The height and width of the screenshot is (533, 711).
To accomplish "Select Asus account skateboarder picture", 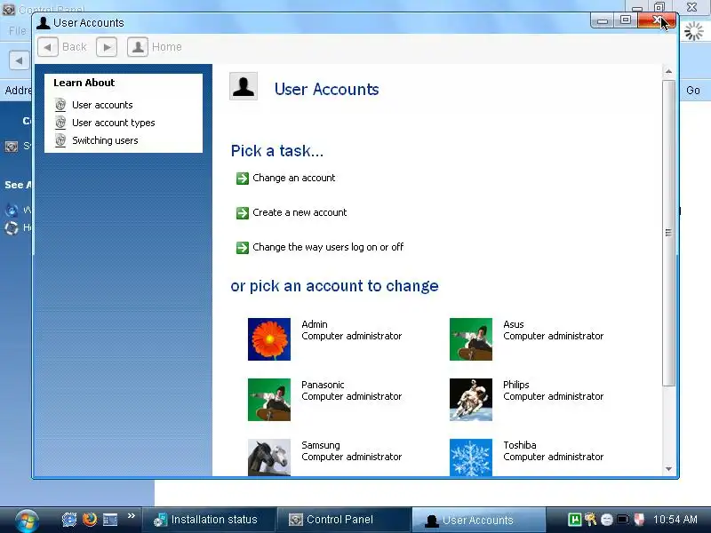I will pos(471,339).
